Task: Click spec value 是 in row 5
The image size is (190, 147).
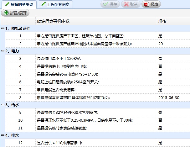Action: (160, 74)
